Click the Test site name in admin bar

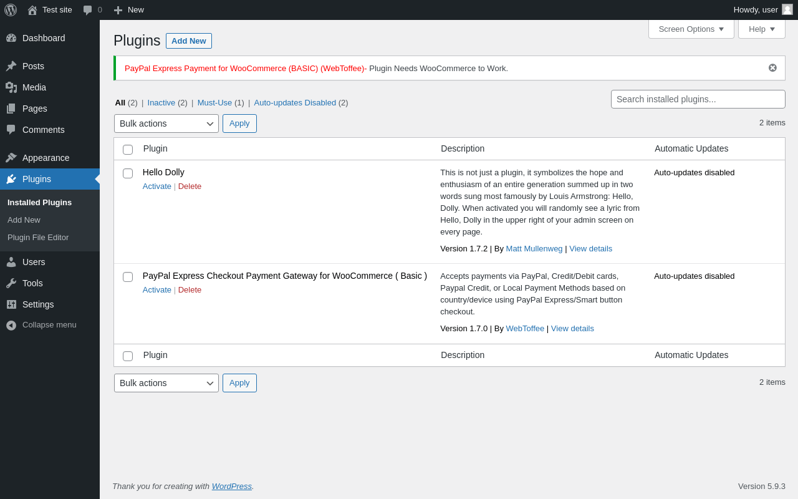(57, 10)
